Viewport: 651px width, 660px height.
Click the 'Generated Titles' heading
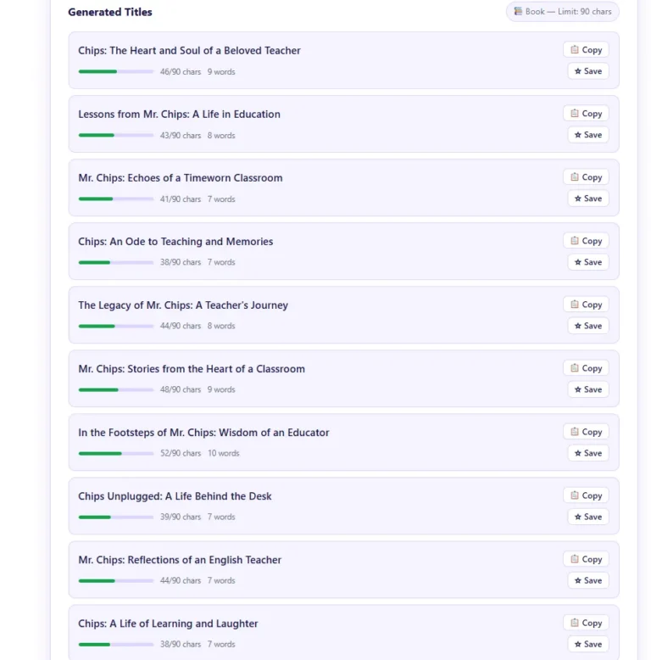tap(110, 12)
